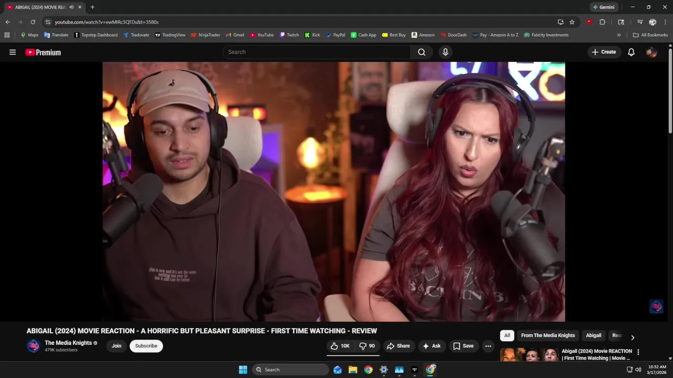Bookmark this page with the star icon
Viewport: 673px width, 378px height.
572,22
